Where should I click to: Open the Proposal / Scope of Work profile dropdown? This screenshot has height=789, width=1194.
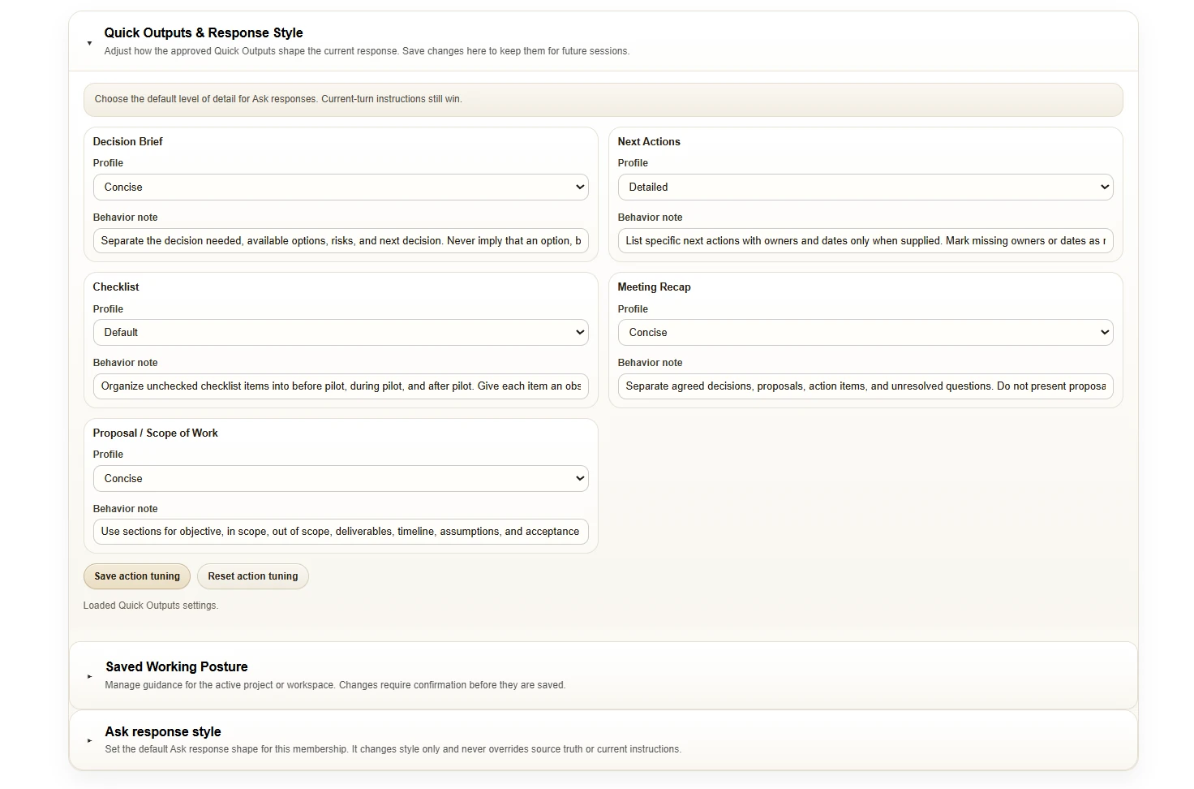coord(341,478)
